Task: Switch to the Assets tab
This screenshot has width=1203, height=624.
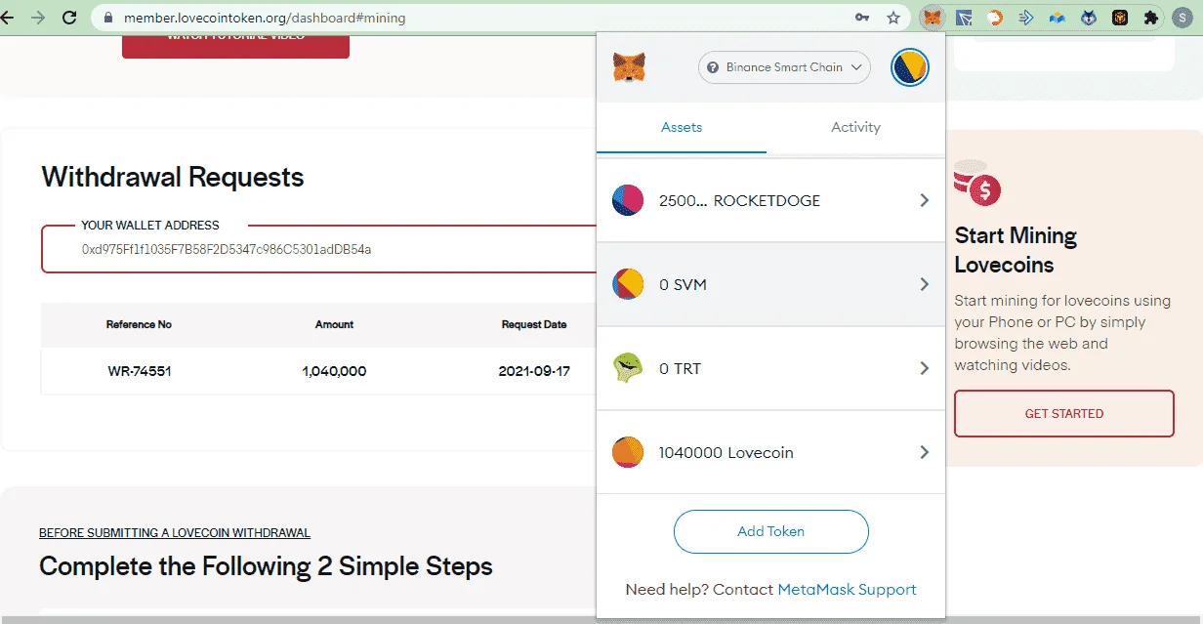Action: 682,127
